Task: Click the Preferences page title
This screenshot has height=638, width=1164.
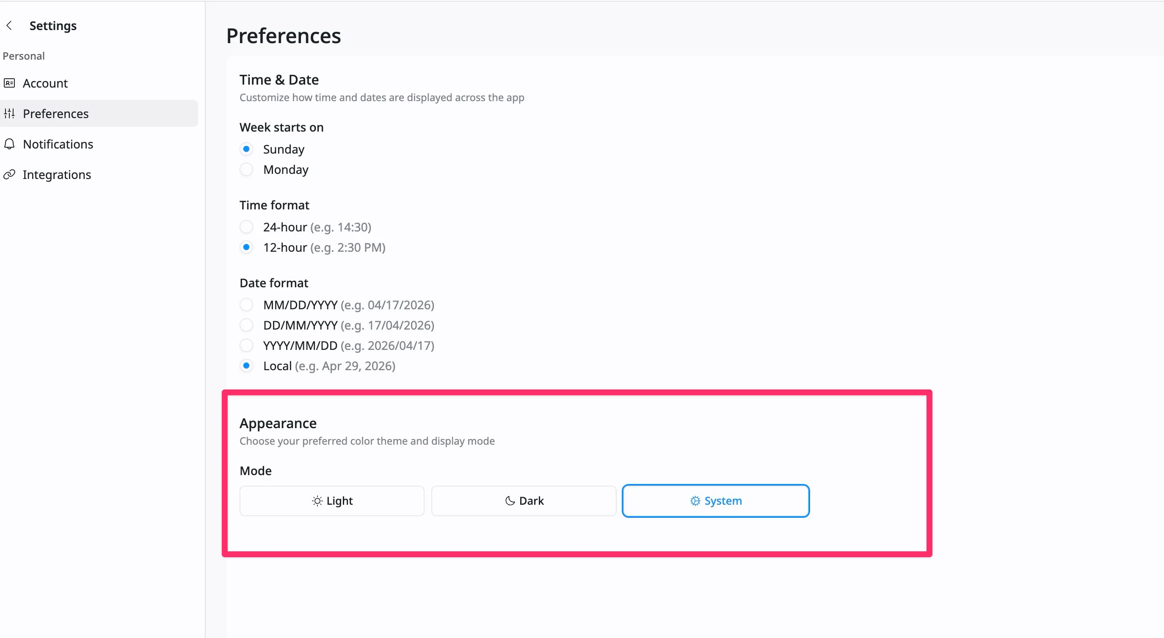Action: pos(283,36)
